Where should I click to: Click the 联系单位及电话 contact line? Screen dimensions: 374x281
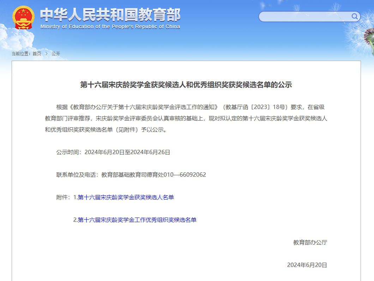click(x=131, y=175)
